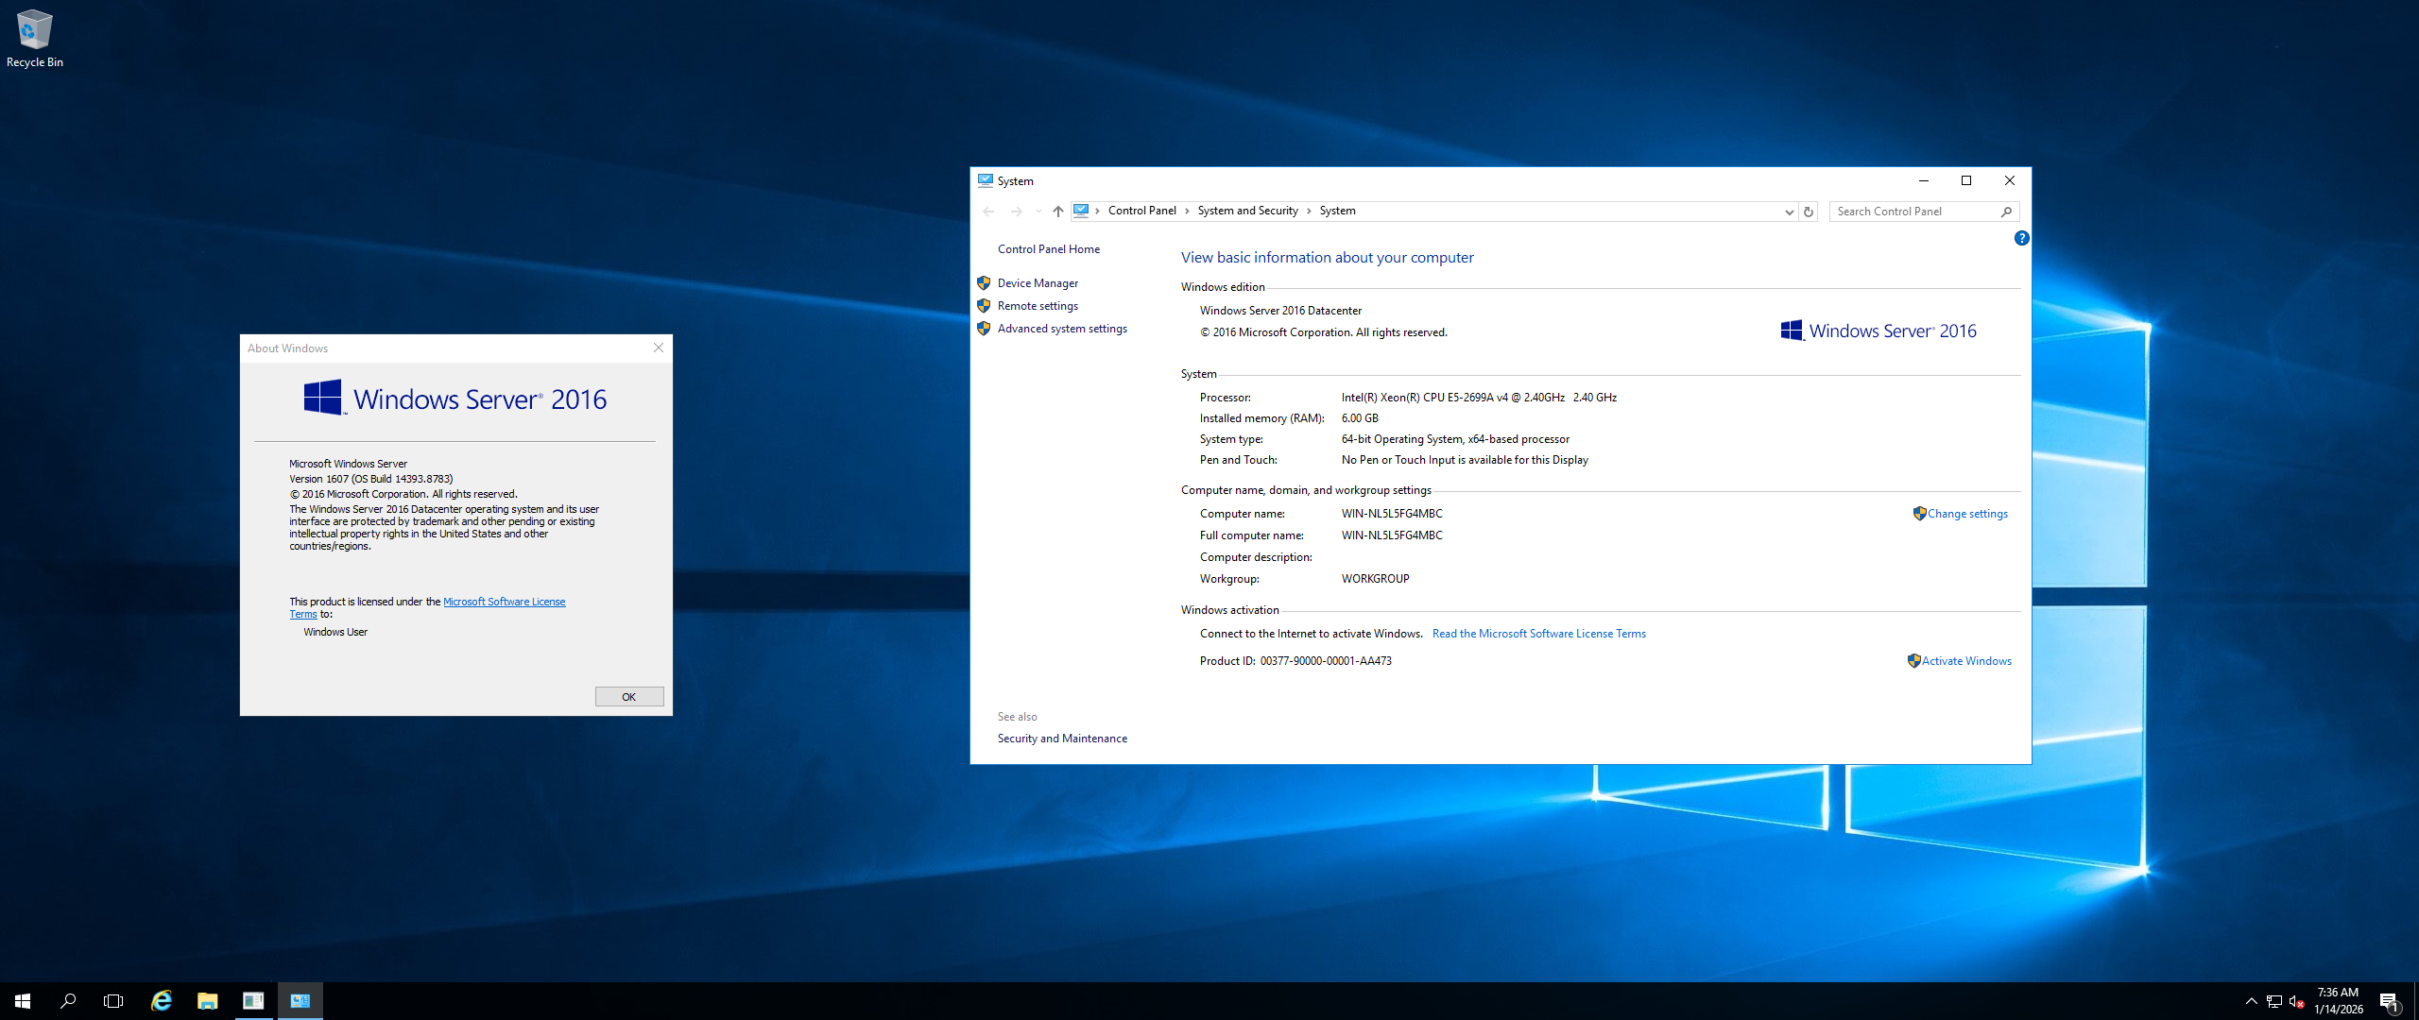
Task: Click Change settings link
Action: pos(1967,514)
